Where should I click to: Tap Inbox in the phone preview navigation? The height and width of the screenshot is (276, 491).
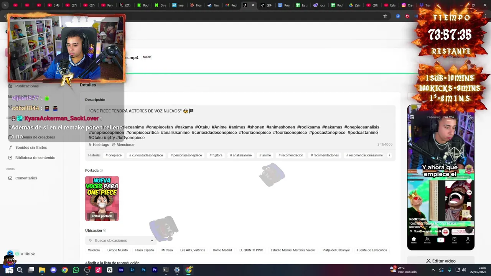point(454,240)
